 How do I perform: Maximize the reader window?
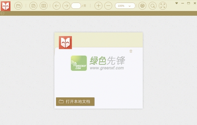(188, 3)
